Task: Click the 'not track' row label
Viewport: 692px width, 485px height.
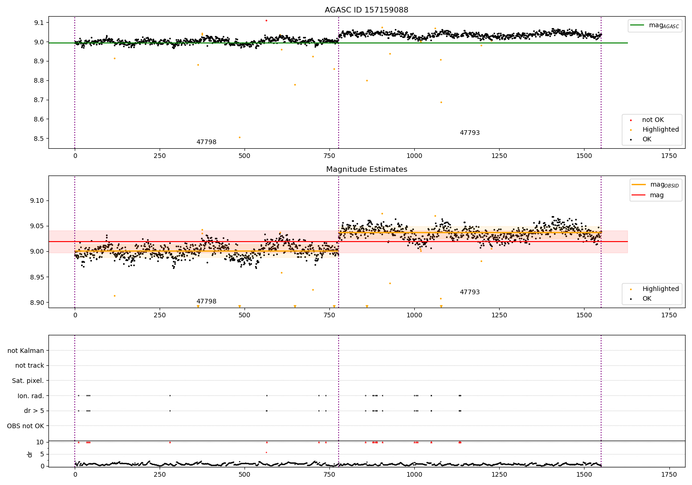Action: [30, 365]
